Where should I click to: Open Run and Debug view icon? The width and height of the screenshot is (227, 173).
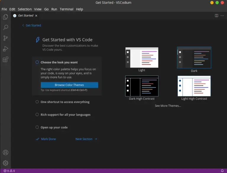(5, 49)
